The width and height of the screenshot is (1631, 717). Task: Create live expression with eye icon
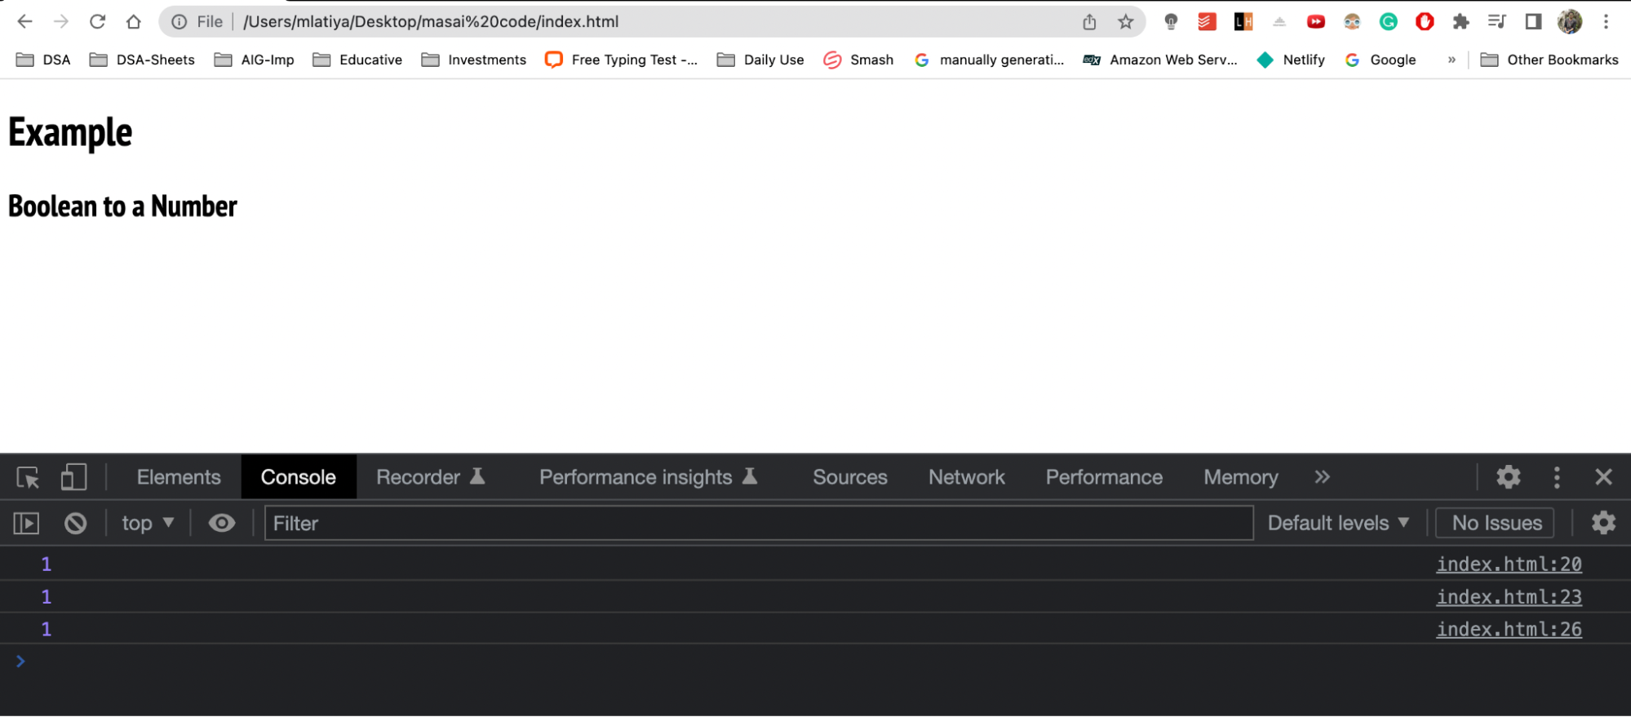221,523
